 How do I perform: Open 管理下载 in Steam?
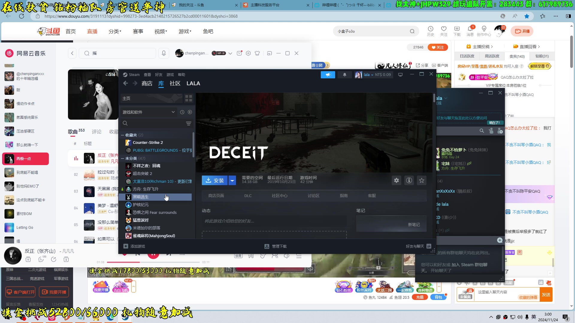tap(276, 246)
